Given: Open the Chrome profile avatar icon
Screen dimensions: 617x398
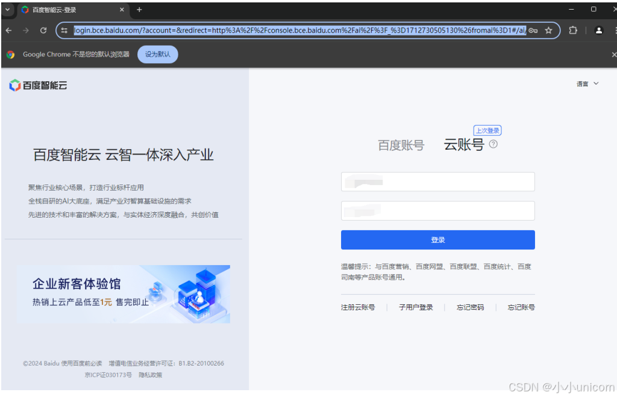Looking at the screenshot, I should (598, 30).
